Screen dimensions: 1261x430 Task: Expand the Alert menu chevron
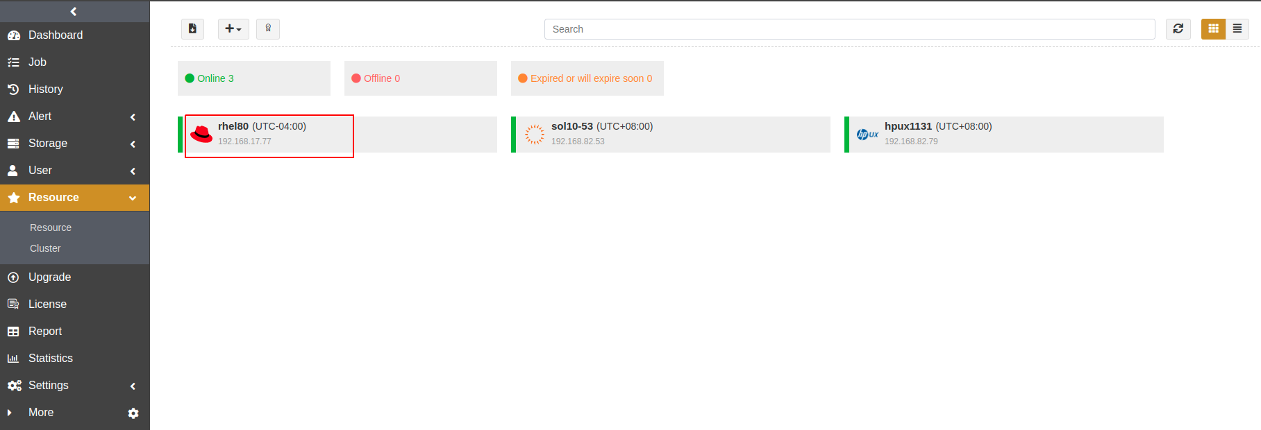coord(133,117)
